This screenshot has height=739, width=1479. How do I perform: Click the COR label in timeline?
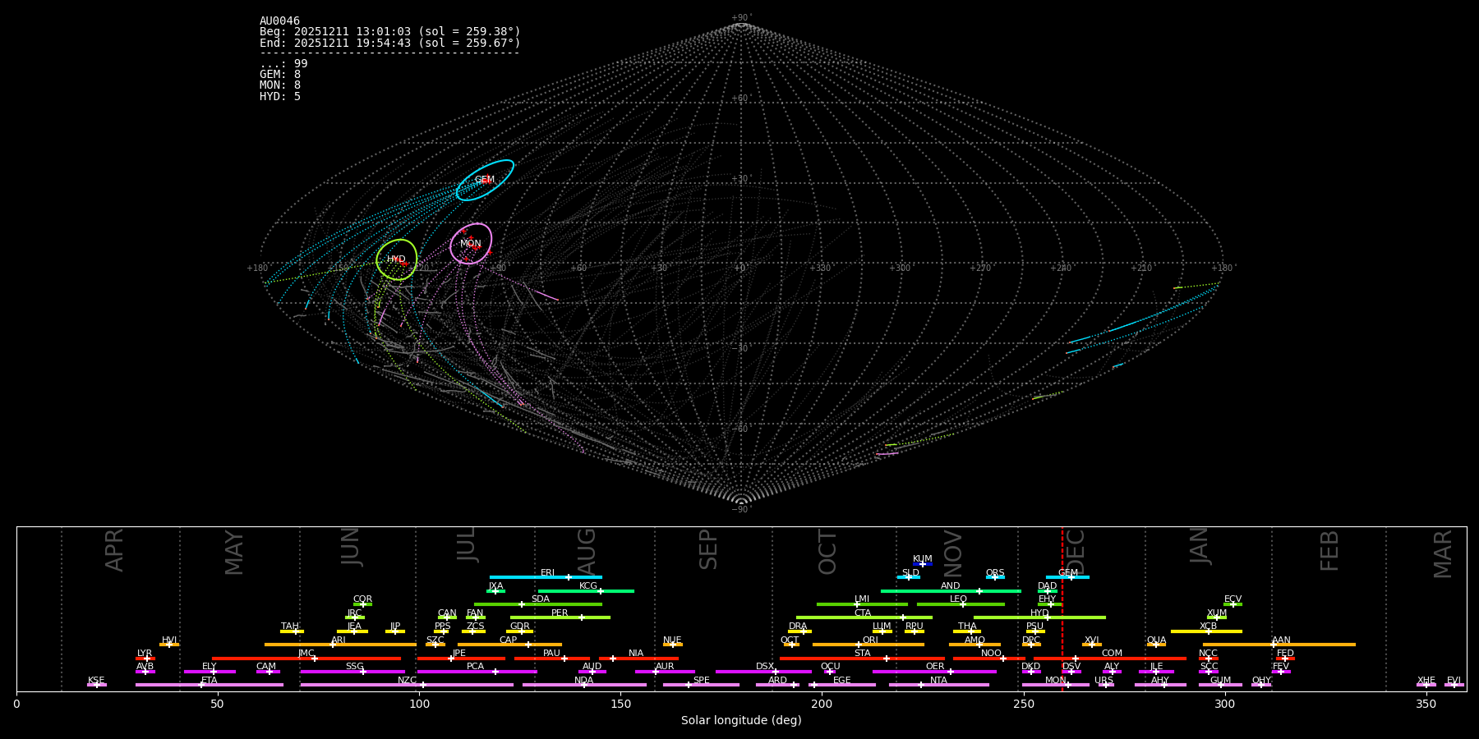362,599
